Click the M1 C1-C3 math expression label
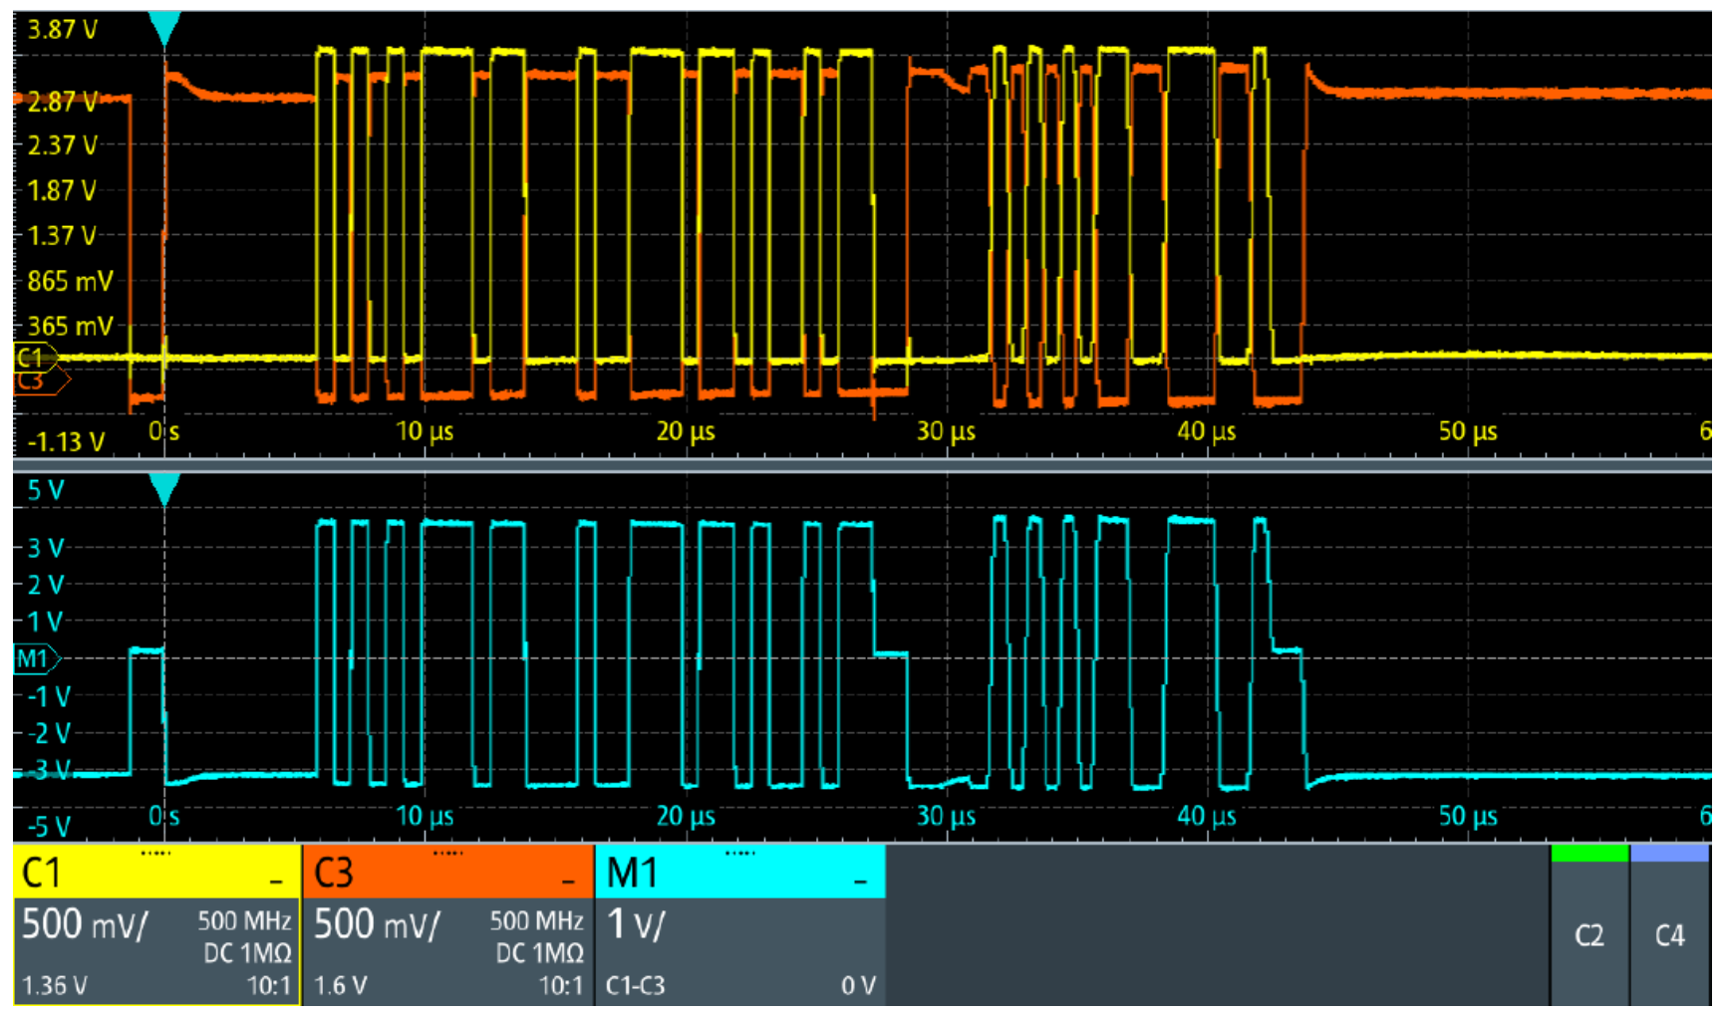Viewport: 1723px width, 1013px height. tap(635, 986)
